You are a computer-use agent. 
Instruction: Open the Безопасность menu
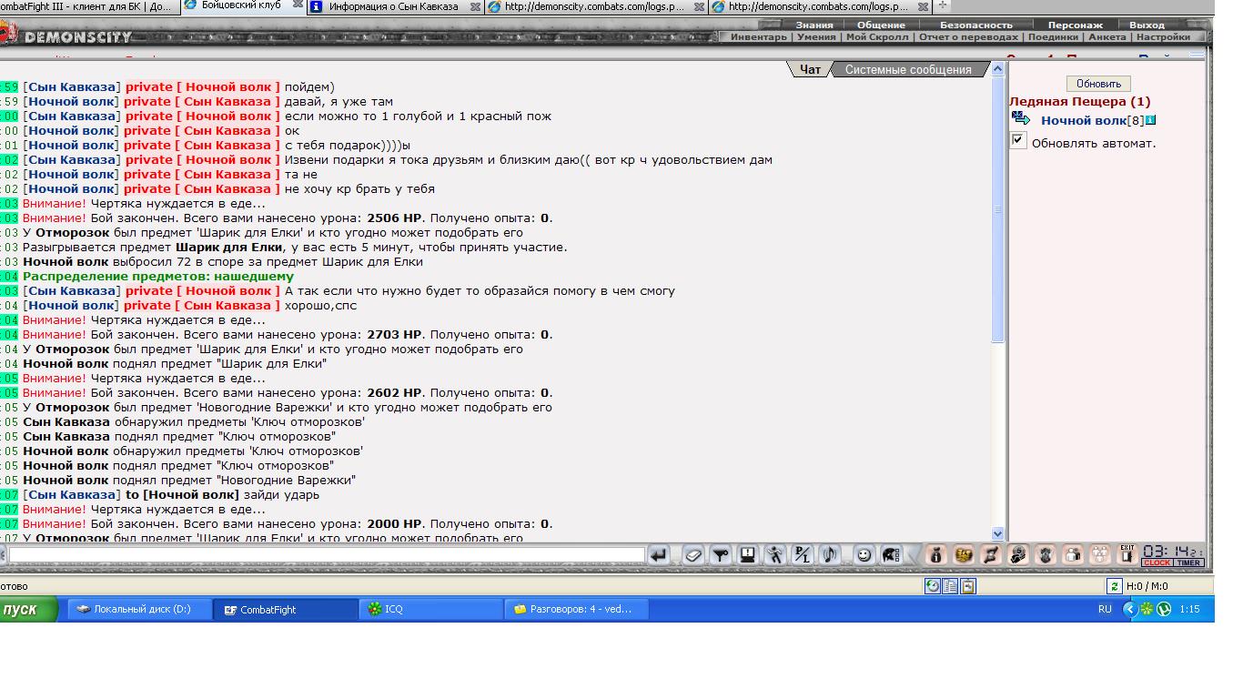coord(976,25)
